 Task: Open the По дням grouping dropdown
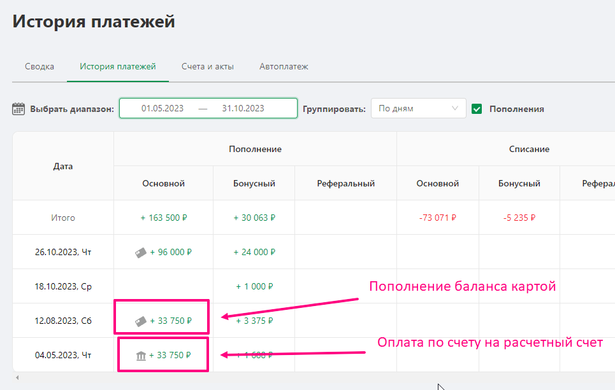419,108
